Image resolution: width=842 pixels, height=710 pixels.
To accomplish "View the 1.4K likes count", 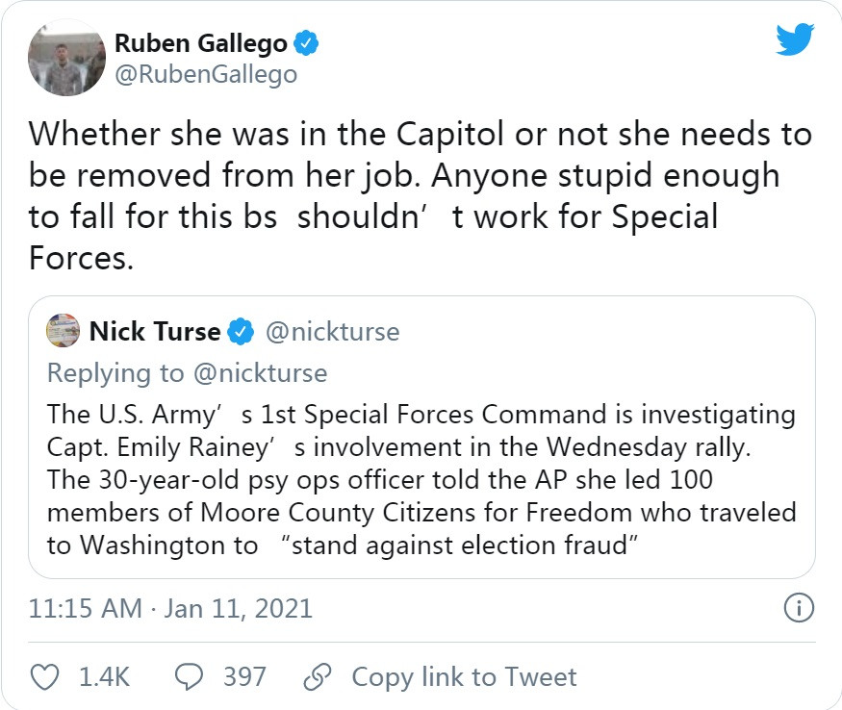I will tap(104, 676).
